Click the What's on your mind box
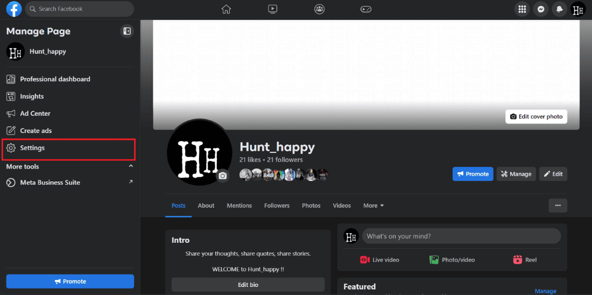The height and width of the screenshot is (295, 592). (461, 236)
